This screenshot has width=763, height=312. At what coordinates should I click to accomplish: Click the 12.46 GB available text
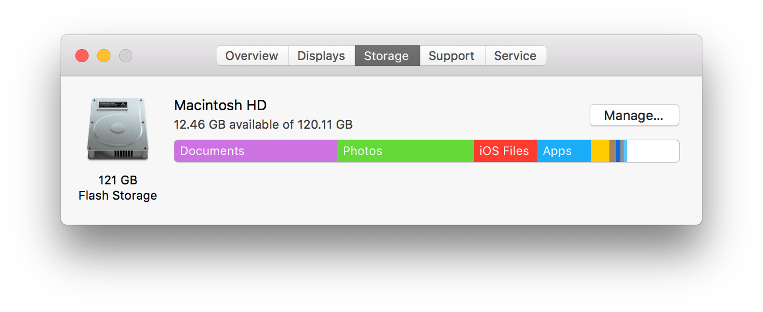pyautogui.click(x=263, y=125)
